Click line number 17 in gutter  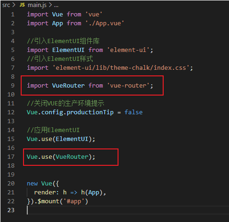[11, 157]
